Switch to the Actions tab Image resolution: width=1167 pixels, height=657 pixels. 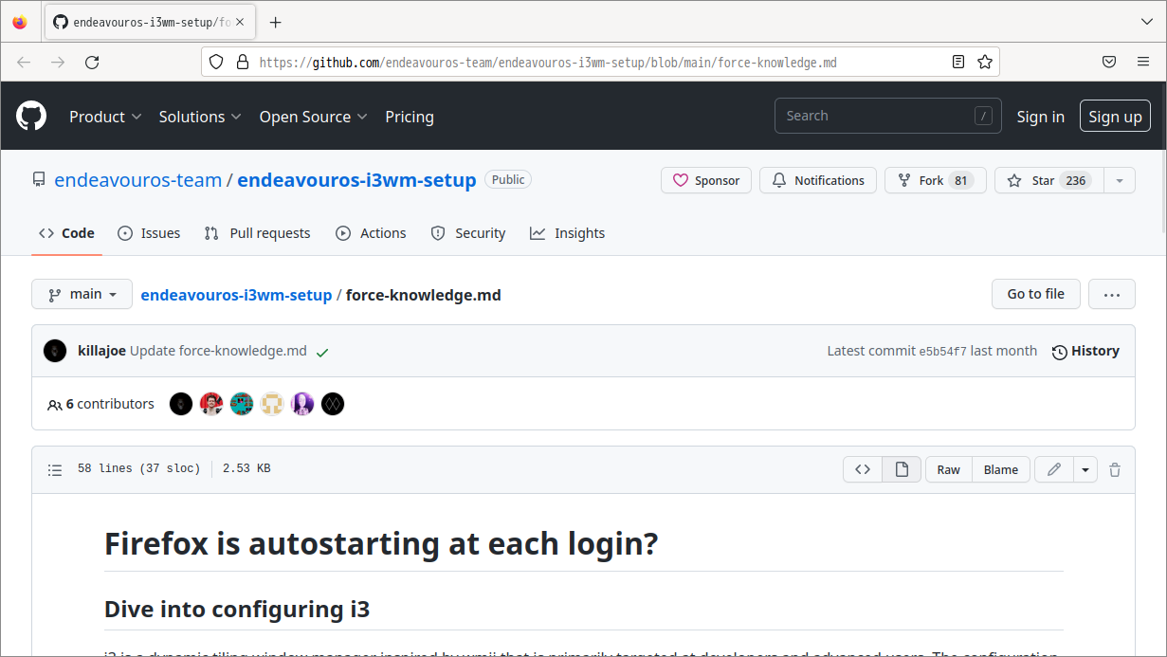(x=371, y=233)
